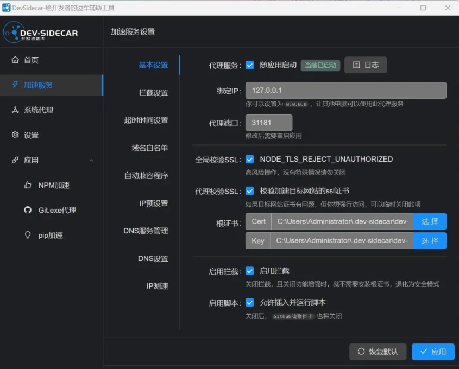Click the refresh icon in 恢复默认
459x369 pixels.
click(361, 351)
